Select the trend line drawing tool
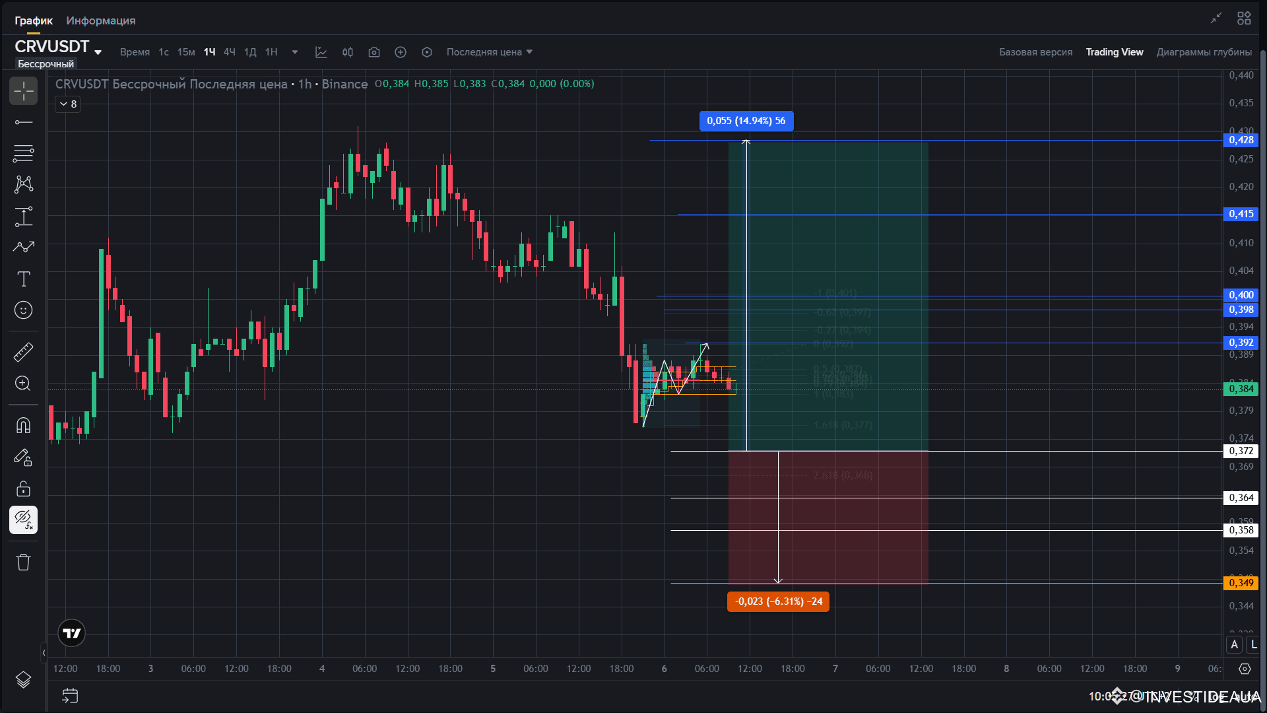 pos(23,122)
